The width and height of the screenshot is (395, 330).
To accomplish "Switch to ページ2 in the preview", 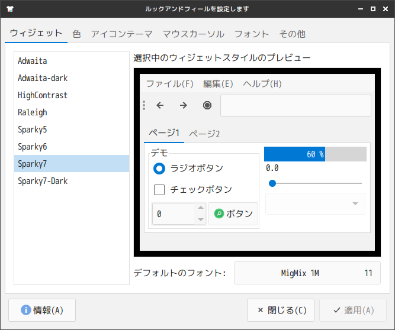I will pos(204,134).
